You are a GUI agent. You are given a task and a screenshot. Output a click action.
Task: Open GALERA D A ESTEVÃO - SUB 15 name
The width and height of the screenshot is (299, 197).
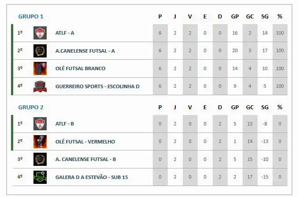(x=92, y=177)
